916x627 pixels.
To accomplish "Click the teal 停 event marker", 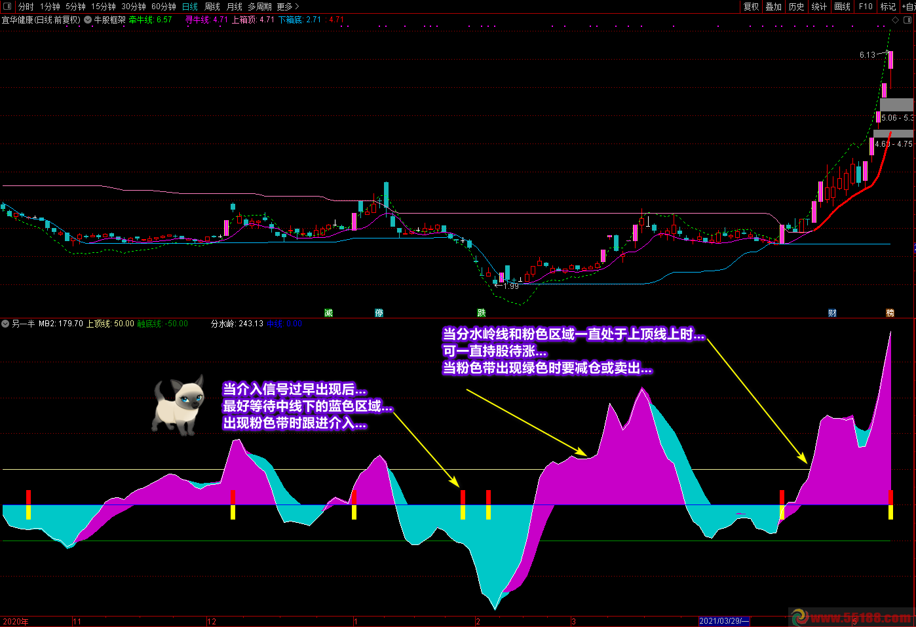I will (379, 313).
